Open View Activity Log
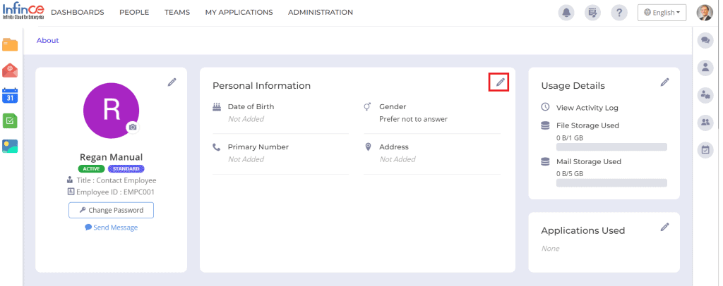 [x=587, y=108]
